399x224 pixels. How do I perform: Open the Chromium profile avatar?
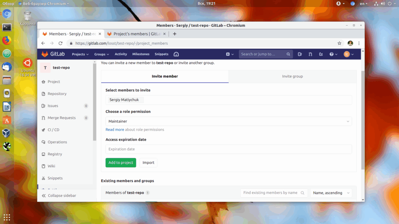350,43
